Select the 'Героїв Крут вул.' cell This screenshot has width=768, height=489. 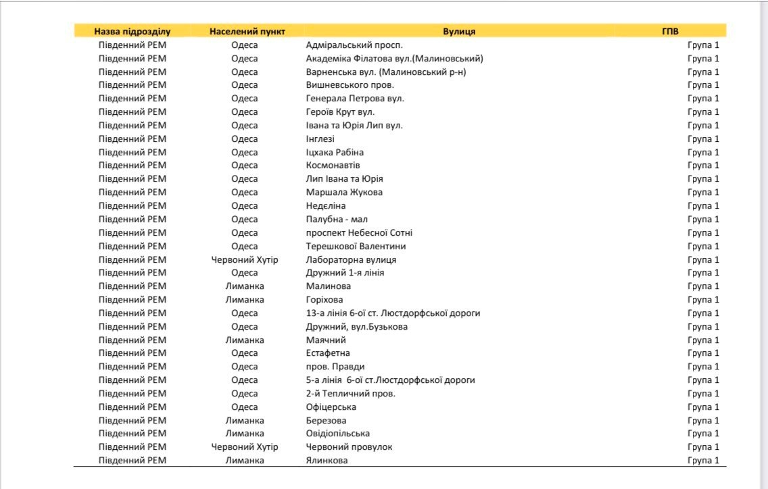coord(340,111)
